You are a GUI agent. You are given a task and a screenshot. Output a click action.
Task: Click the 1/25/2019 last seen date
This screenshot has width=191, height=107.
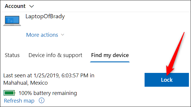pos(46,76)
